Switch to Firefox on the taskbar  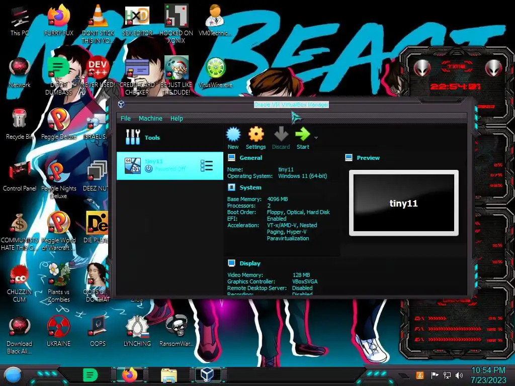(x=129, y=375)
